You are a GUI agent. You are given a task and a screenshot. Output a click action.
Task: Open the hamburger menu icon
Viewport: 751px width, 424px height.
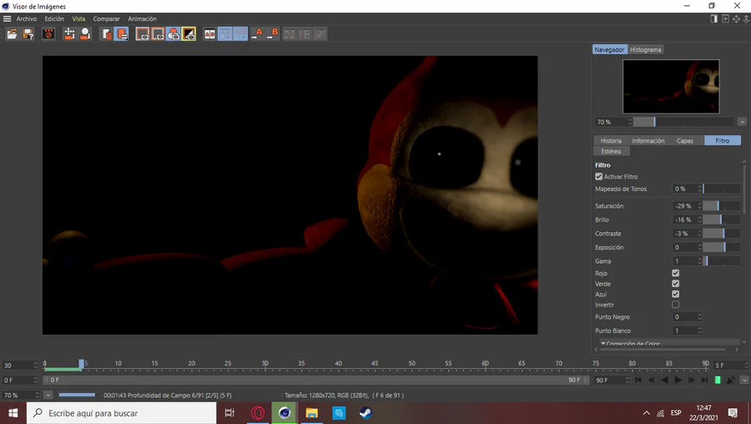[x=8, y=18]
